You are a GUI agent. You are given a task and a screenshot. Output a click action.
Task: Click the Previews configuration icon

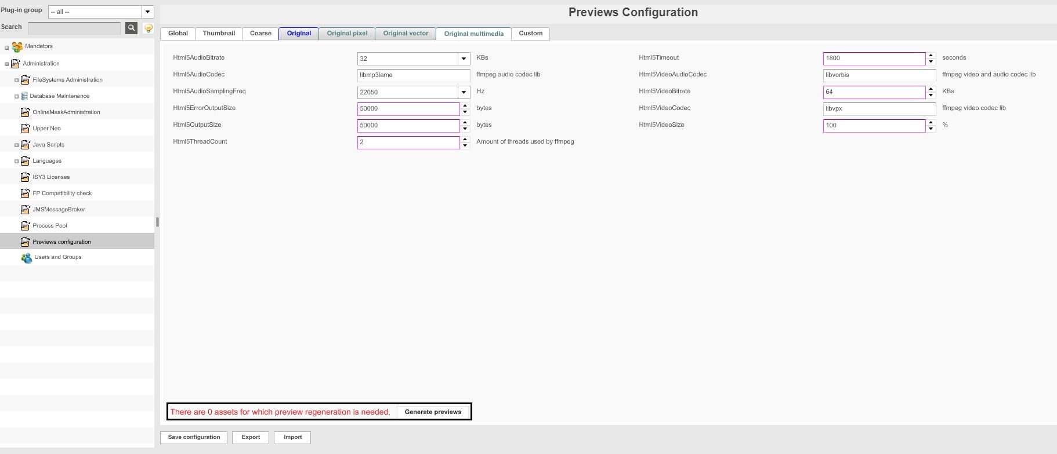[25, 242]
